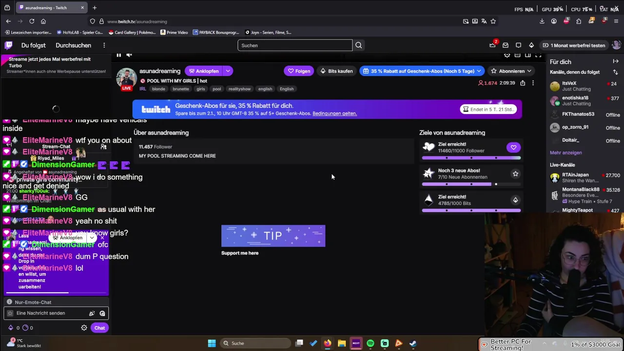Open browser extensions puzzle icon
Image resolution: width=624 pixels, height=351 pixels.
point(579,21)
